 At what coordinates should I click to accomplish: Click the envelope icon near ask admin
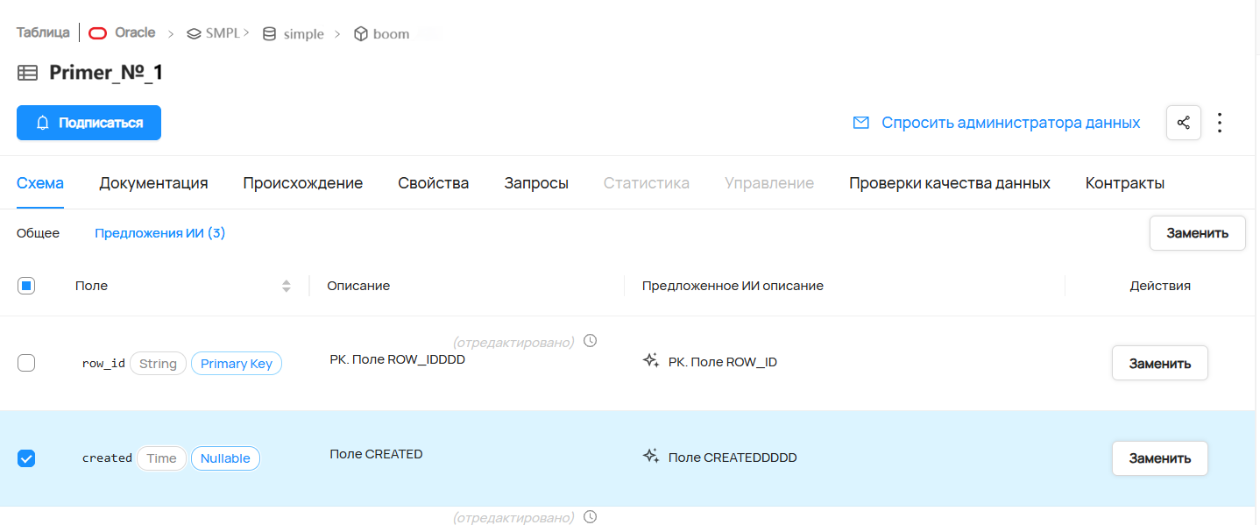pyautogui.click(x=860, y=123)
